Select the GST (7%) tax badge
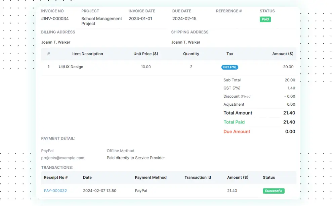The height and width of the screenshot is (206, 336). [x=229, y=67]
